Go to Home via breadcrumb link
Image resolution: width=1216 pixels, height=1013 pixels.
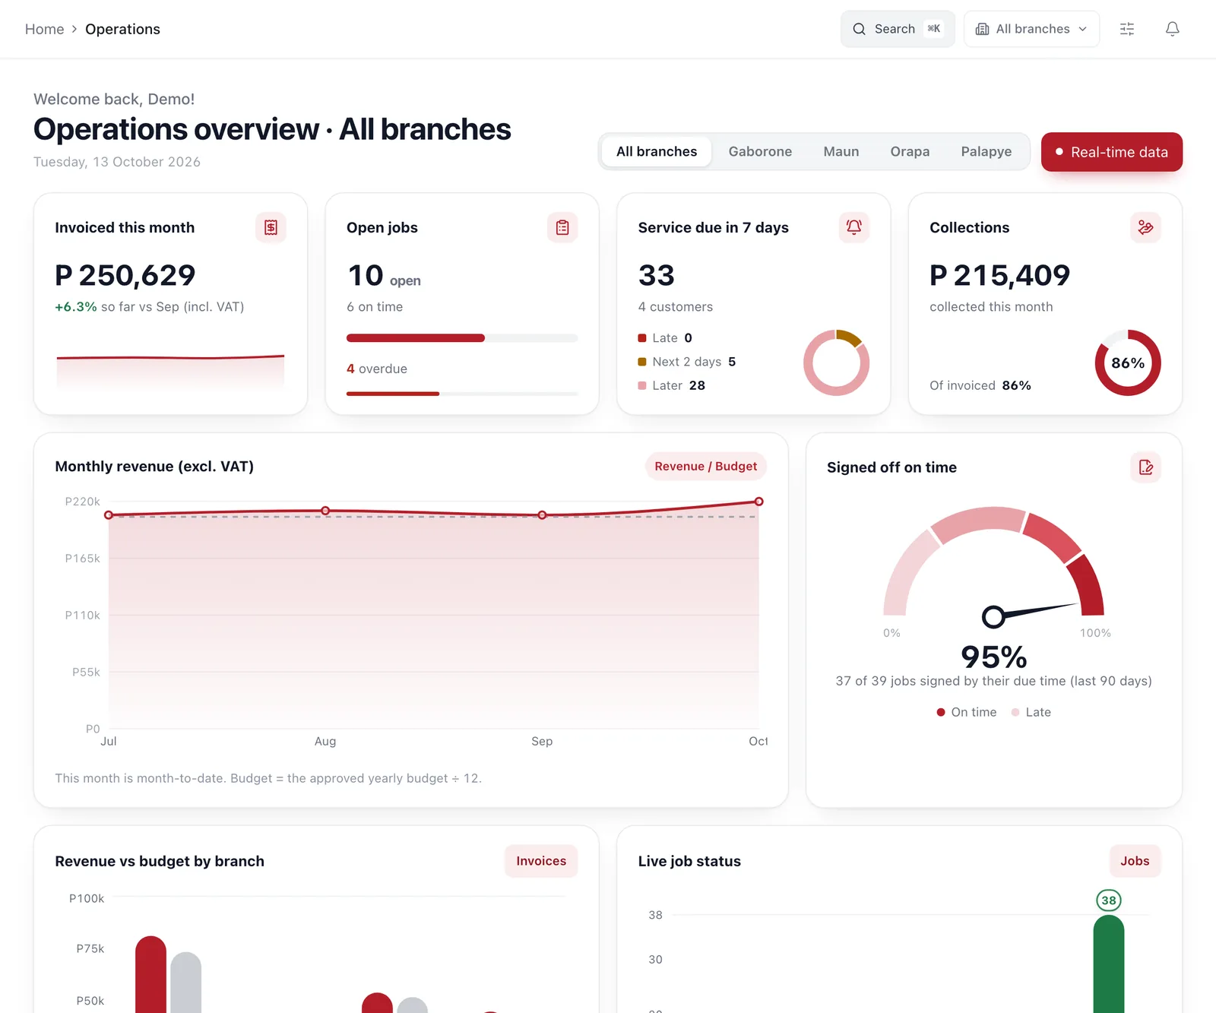pos(45,29)
